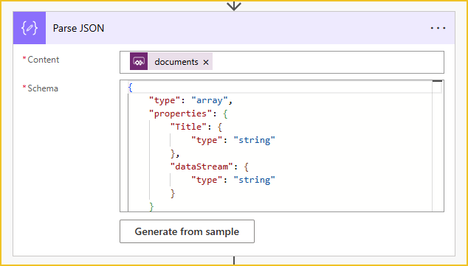Click the "string" value under dataStream

click(254, 180)
